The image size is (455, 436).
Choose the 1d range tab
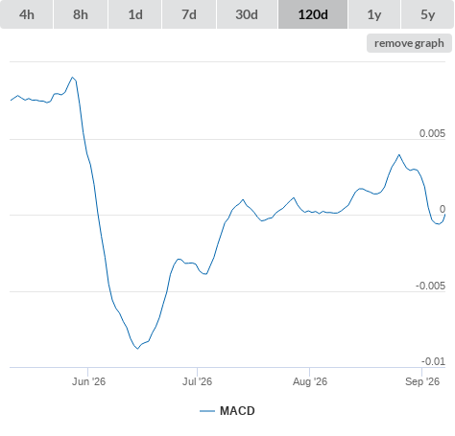pyautogui.click(x=135, y=14)
